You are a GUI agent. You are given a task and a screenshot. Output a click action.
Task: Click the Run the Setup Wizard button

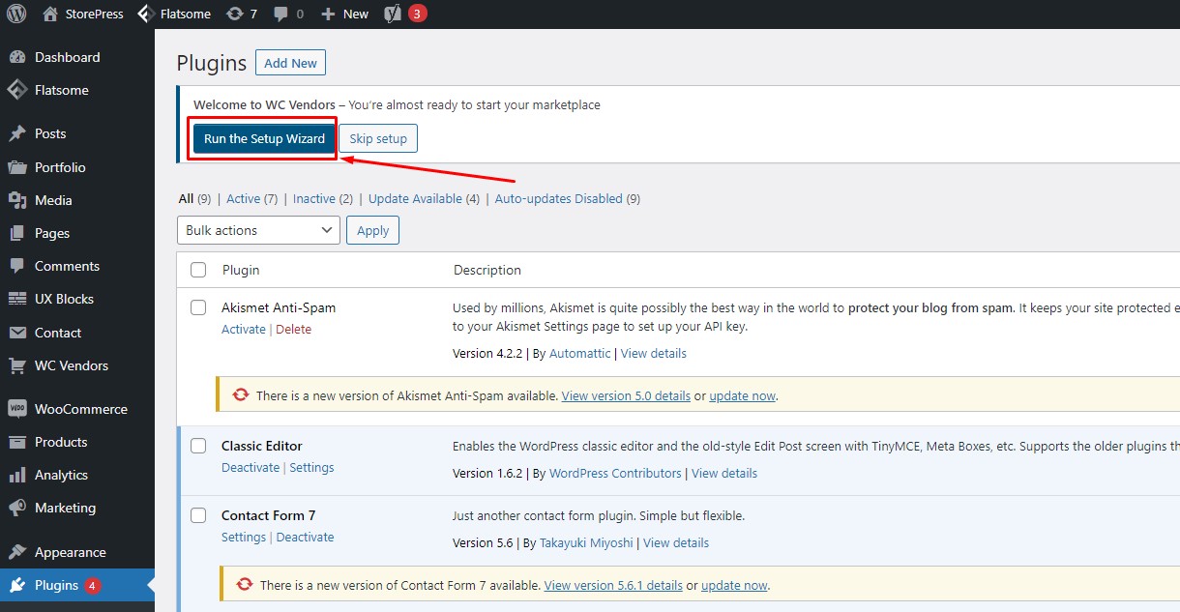264,138
